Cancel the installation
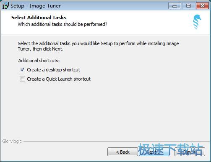Viewport: 211px width, 162px height. click(x=190, y=152)
